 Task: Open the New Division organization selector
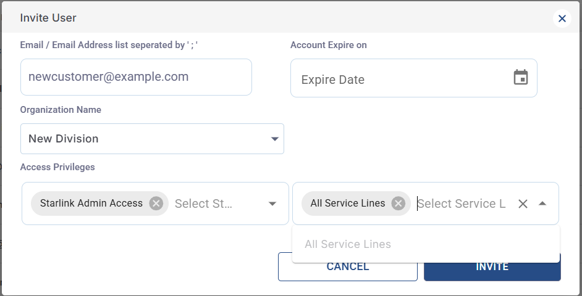click(142, 139)
